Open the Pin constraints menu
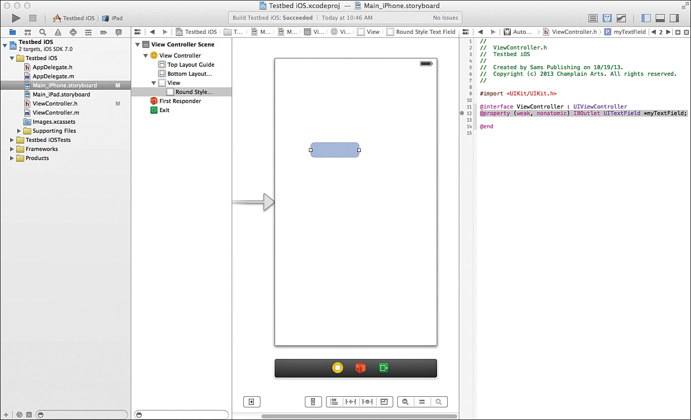691x420 pixels. pyautogui.click(x=350, y=402)
